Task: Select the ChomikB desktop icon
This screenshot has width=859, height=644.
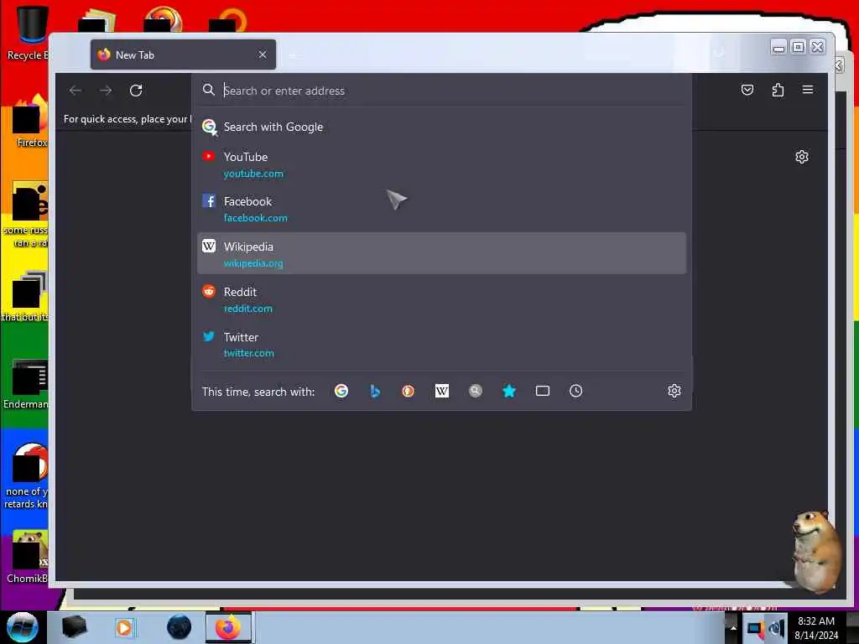Action: click(28, 557)
